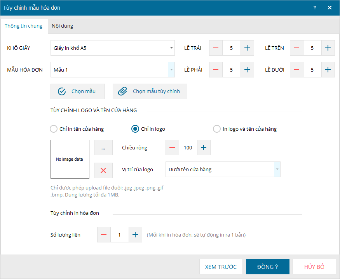Increase Số lượng liên copy count
Image resolution: width=340 pixels, height=279 pixels.
click(x=135, y=235)
